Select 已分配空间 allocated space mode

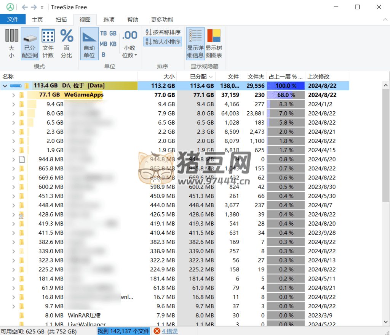tap(30, 43)
